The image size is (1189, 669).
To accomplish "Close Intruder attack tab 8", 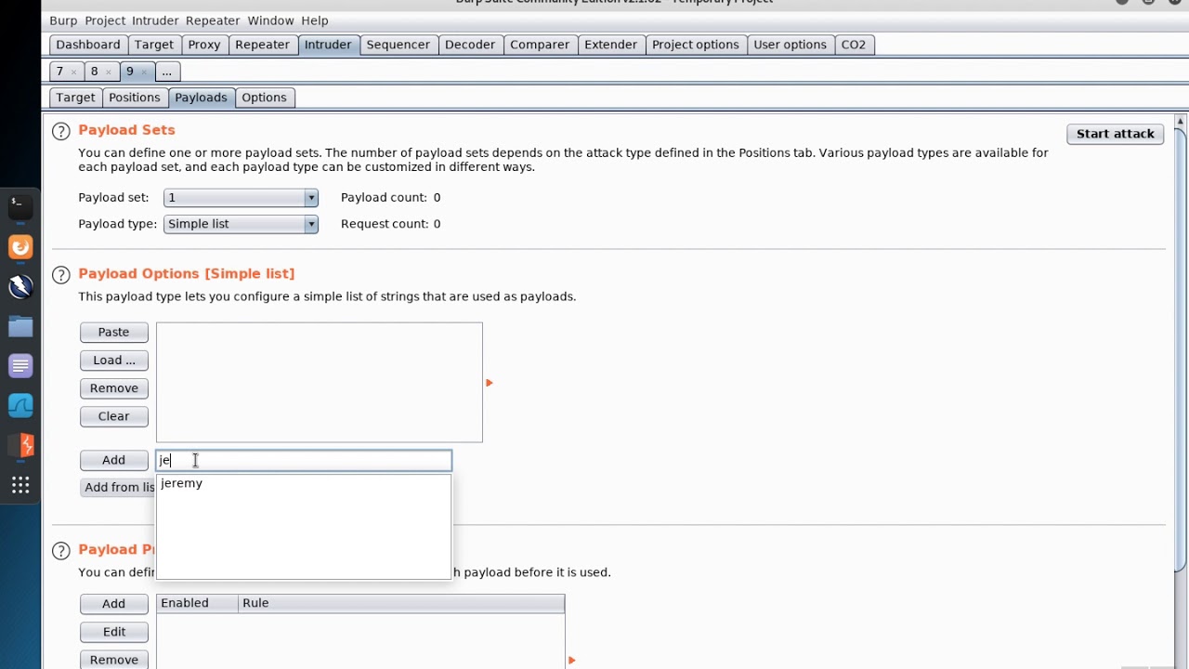I will pos(108,72).
